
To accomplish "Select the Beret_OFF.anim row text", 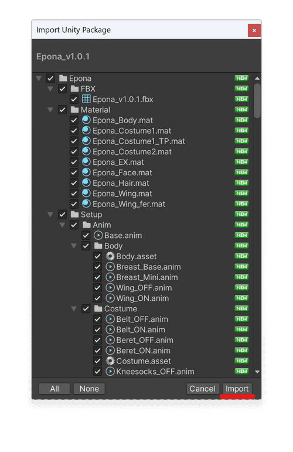I will 145,340.
